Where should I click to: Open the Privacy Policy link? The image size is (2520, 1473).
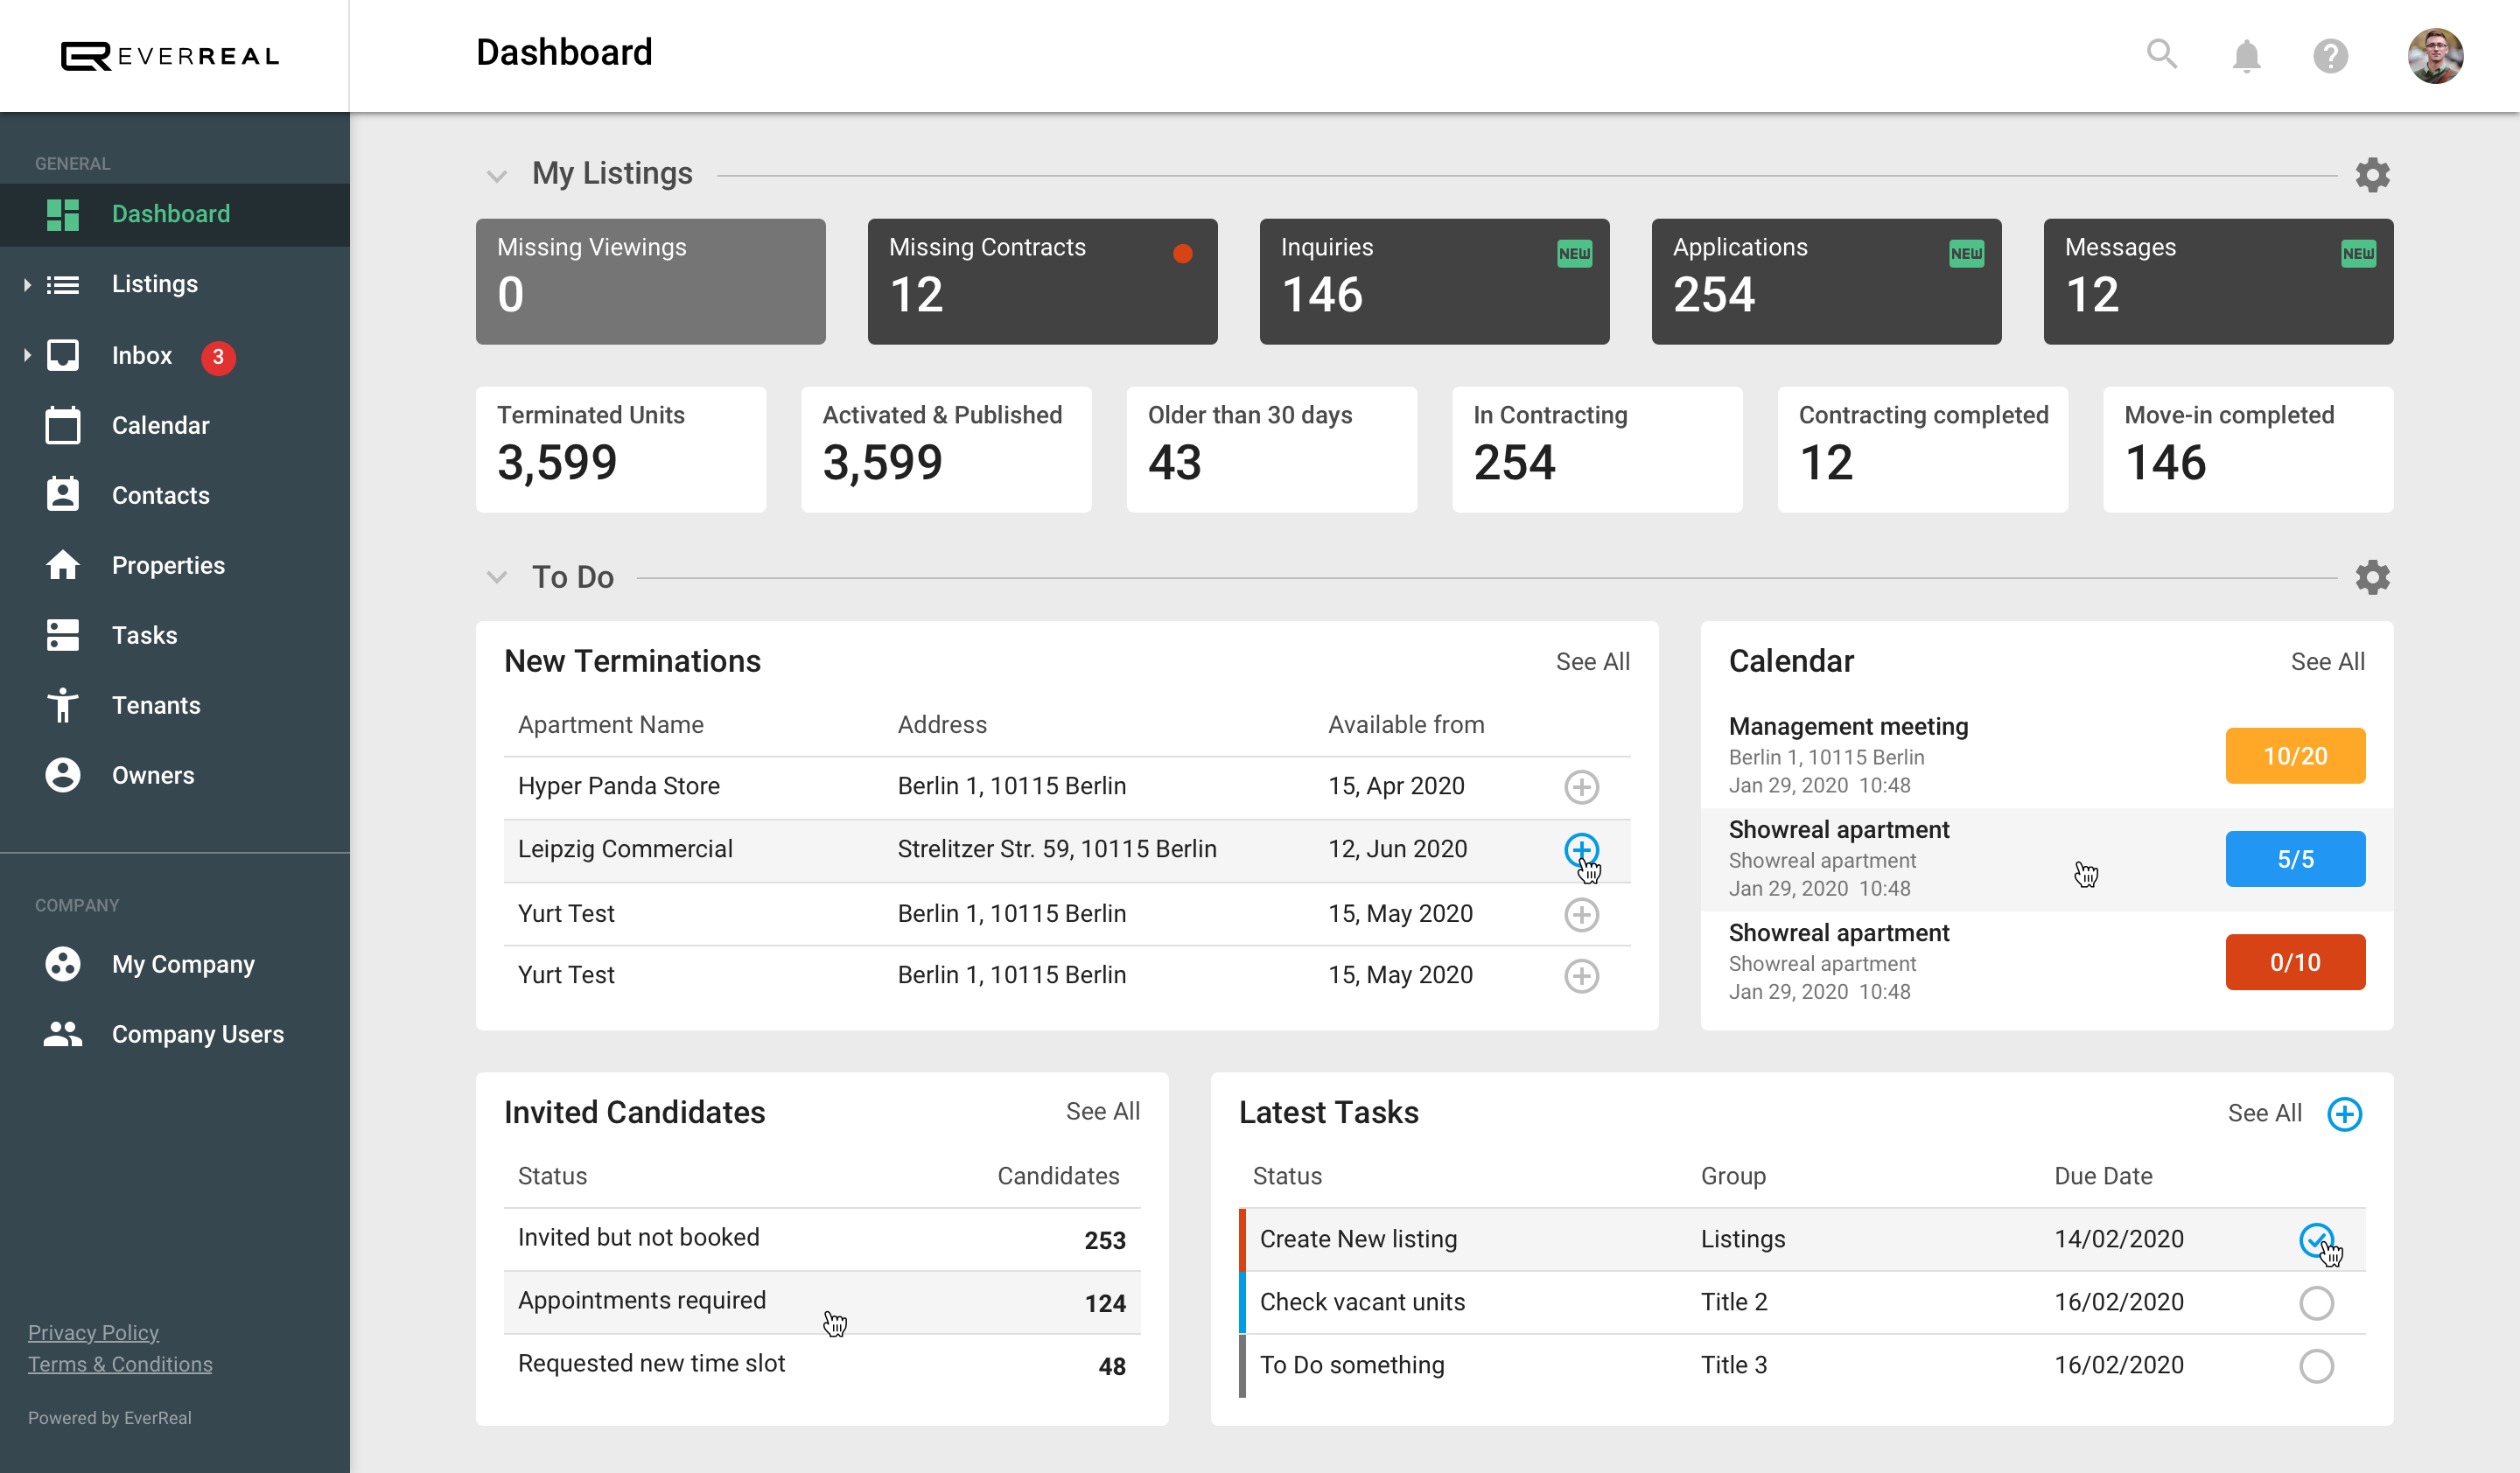(x=93, y=1332)
